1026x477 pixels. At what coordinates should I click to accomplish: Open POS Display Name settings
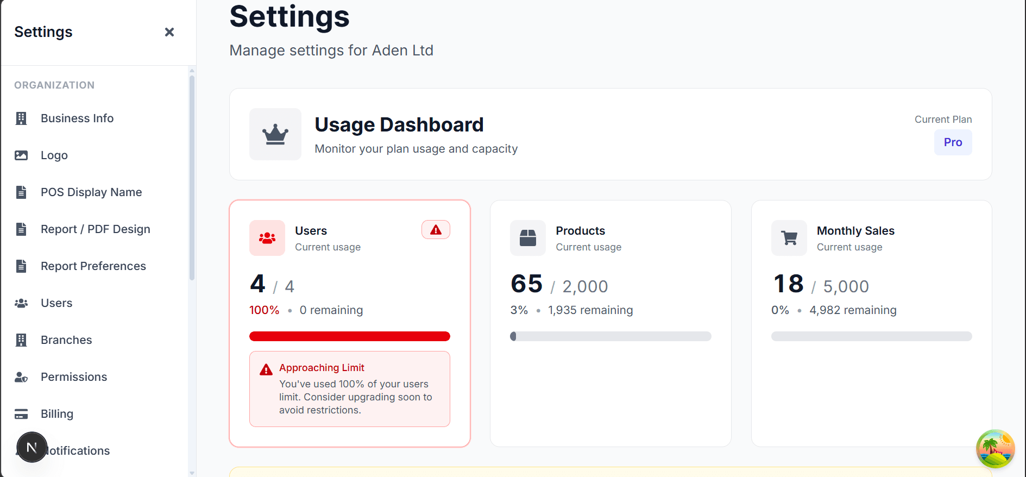(x=91, y=192)
